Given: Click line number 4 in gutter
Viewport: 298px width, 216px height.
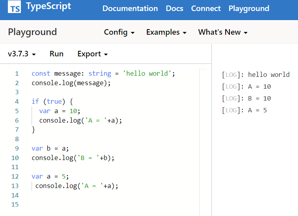Looking at the screenshot, I should click(x=17, y=102).
